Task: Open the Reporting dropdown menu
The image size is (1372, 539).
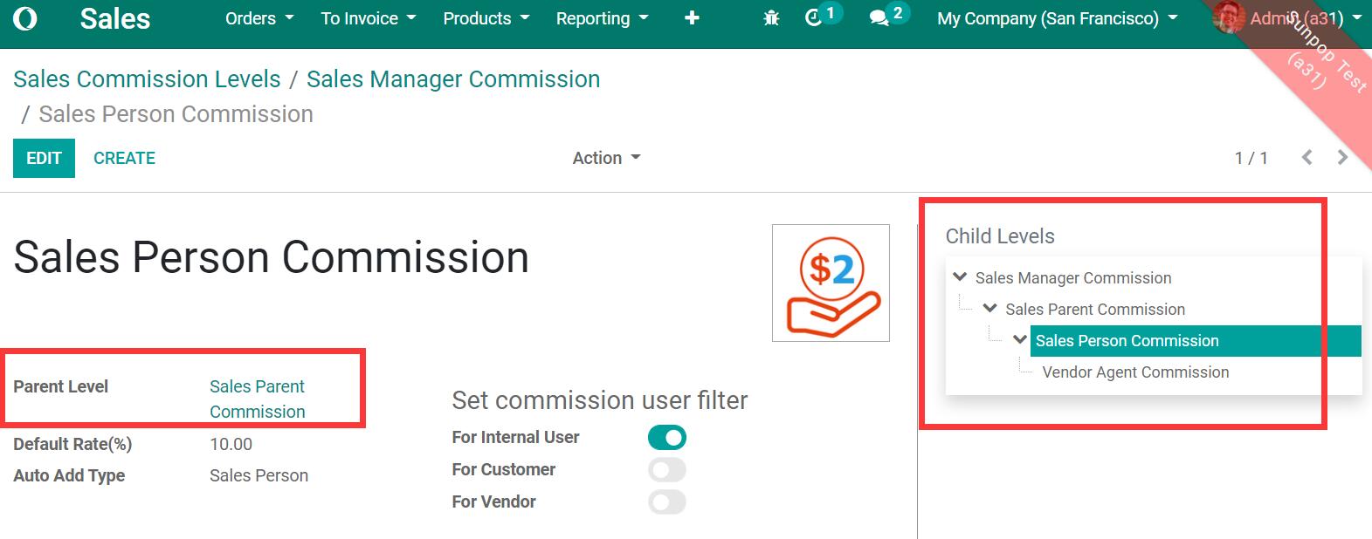Action: [603, 18]
